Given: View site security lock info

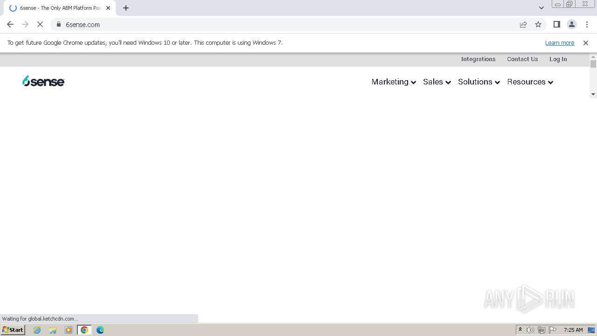Looking at the screenshot, I should pyautogui.click(x=59, y=24).
